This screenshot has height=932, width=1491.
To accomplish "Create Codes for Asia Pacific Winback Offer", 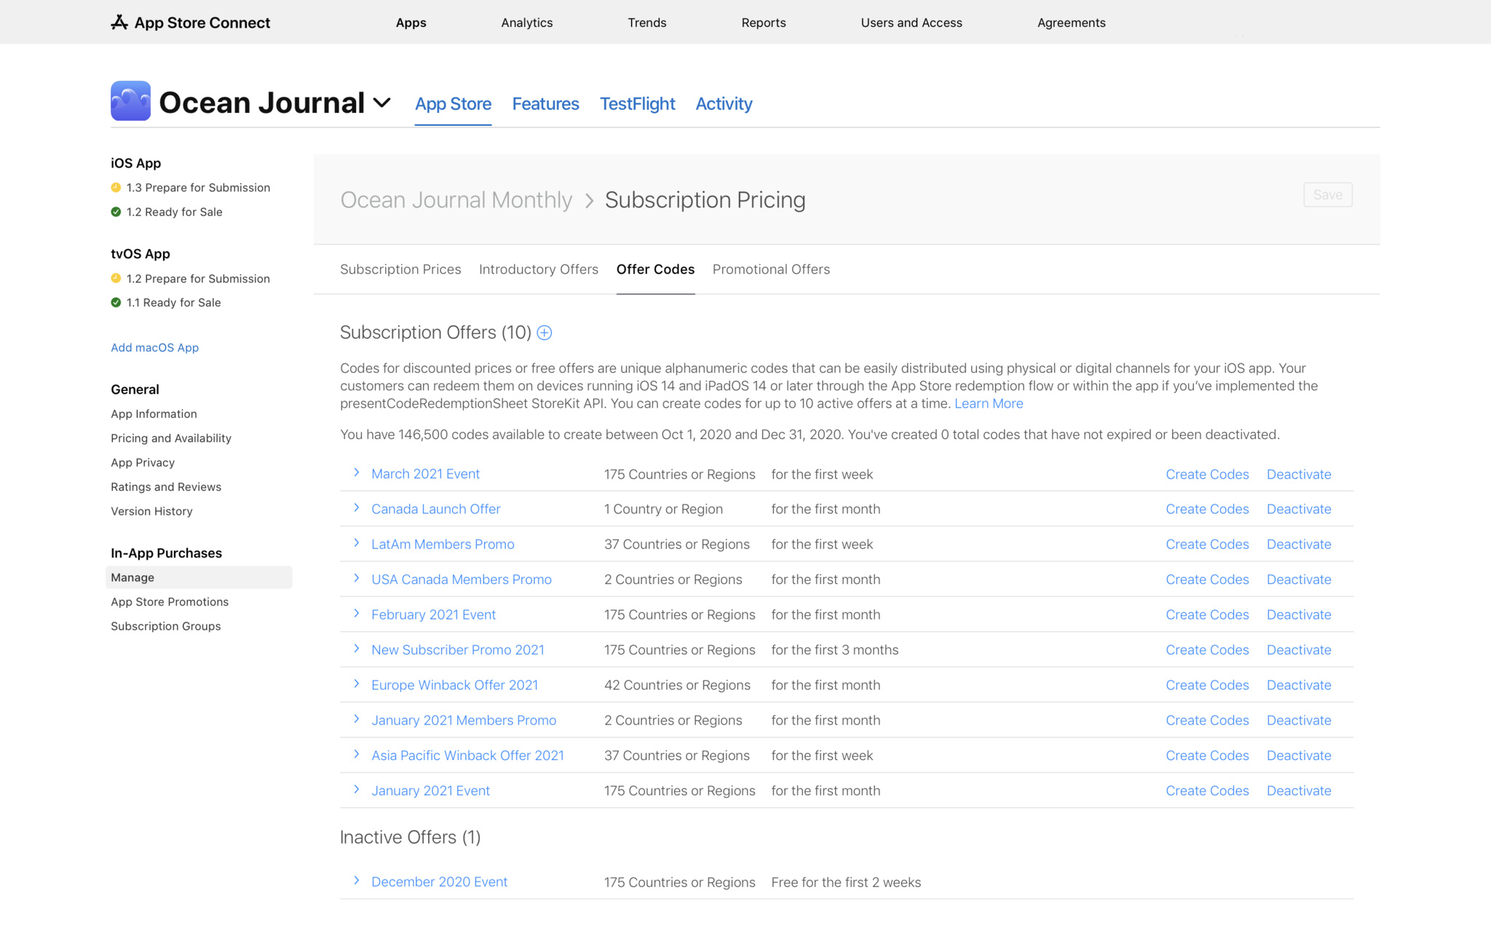I will click(x=1207, y=755).
